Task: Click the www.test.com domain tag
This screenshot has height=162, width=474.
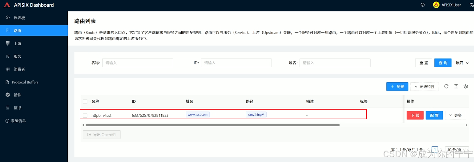Action: point(198,115)
